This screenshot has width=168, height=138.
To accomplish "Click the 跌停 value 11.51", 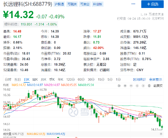I will pos(97,37).
